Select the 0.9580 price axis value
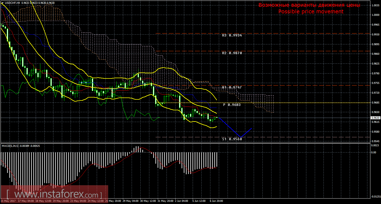Screen dimensions: 381x204 tap(376, 132)
